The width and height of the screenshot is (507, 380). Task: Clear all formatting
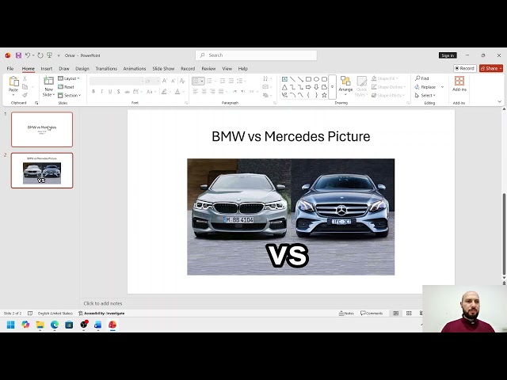(x=182, y=81)
